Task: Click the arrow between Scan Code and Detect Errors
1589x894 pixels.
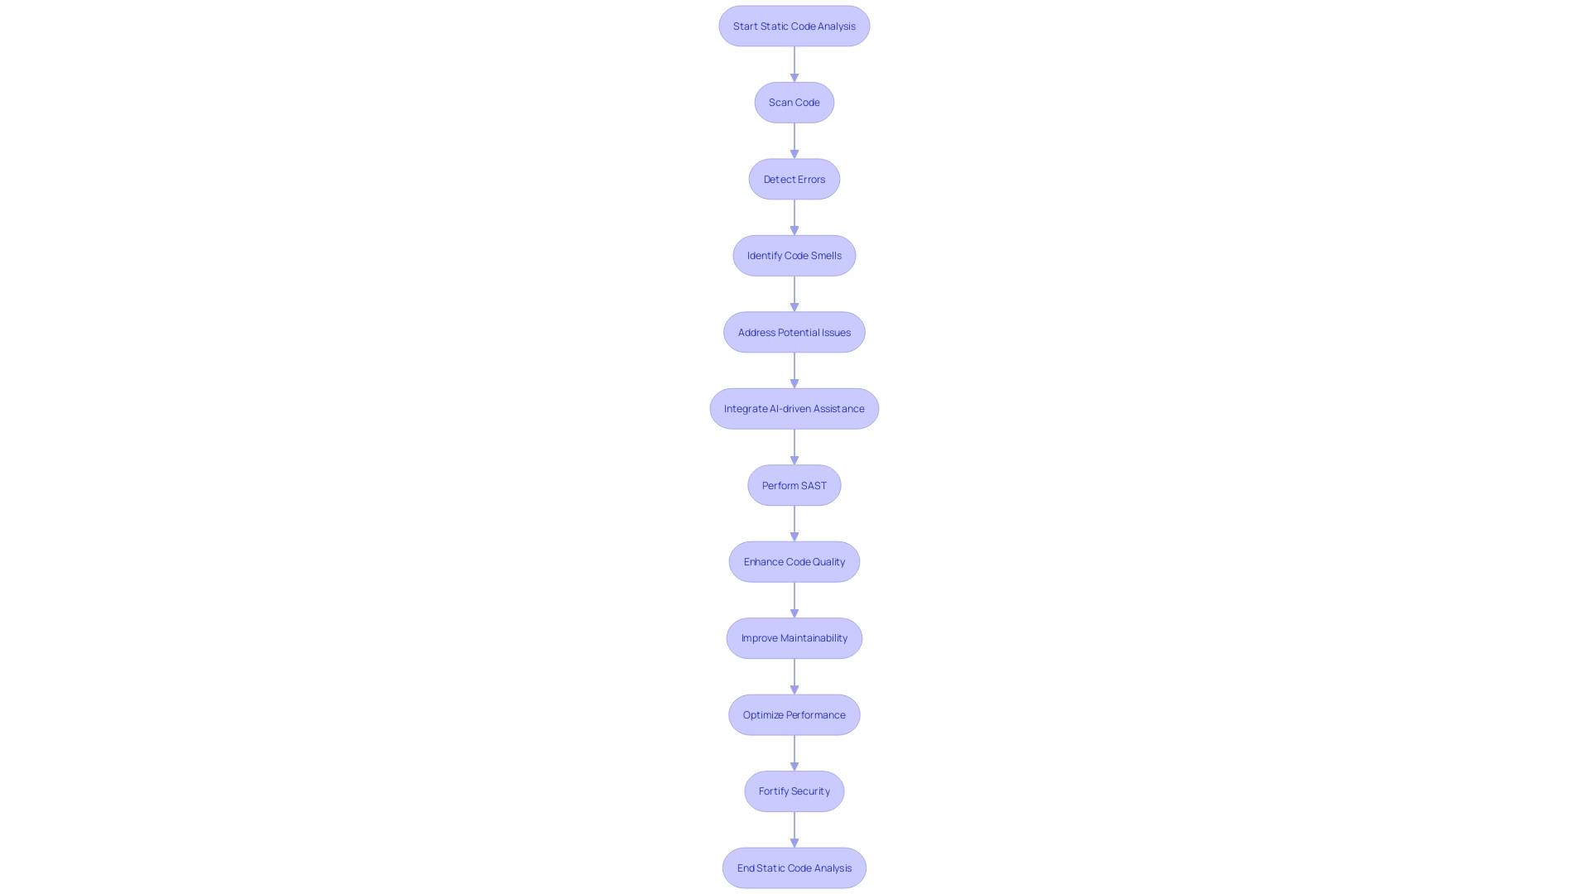Action: click(x=794, y=140)
